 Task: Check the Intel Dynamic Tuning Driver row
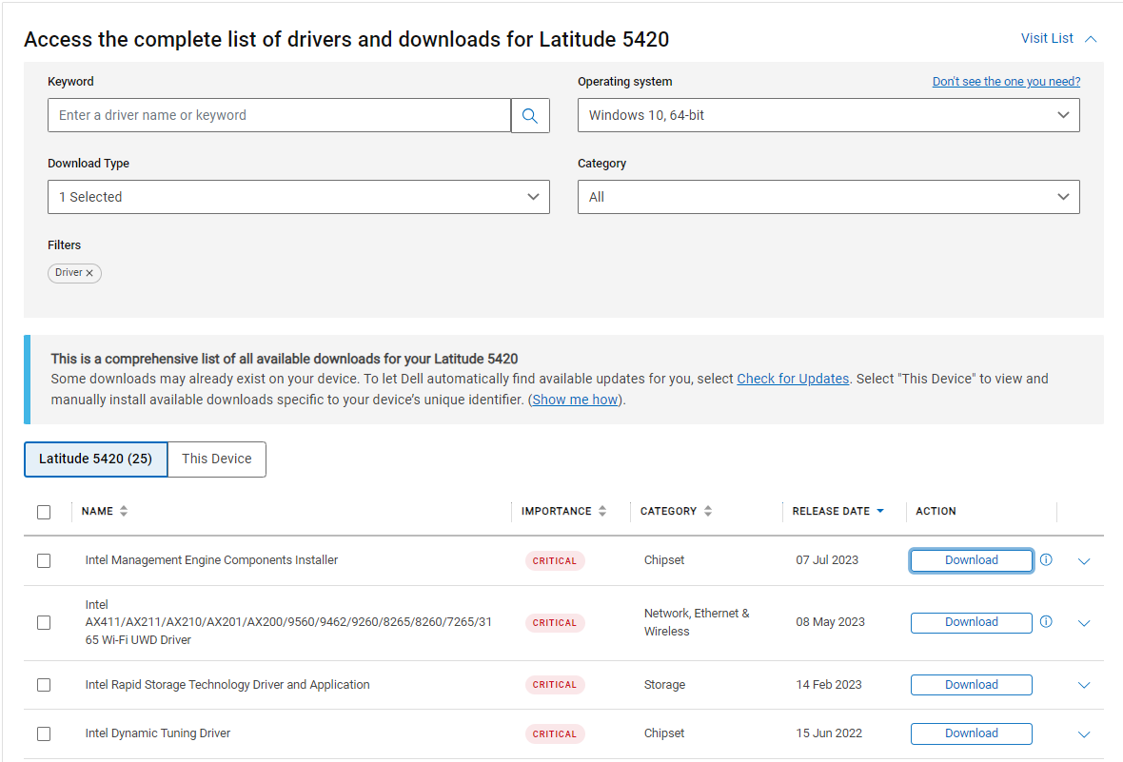44,734
